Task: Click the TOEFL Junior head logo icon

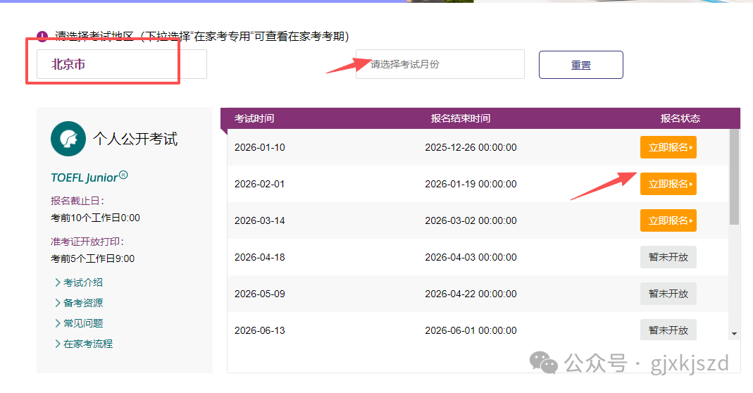Action: click(68, 139)
